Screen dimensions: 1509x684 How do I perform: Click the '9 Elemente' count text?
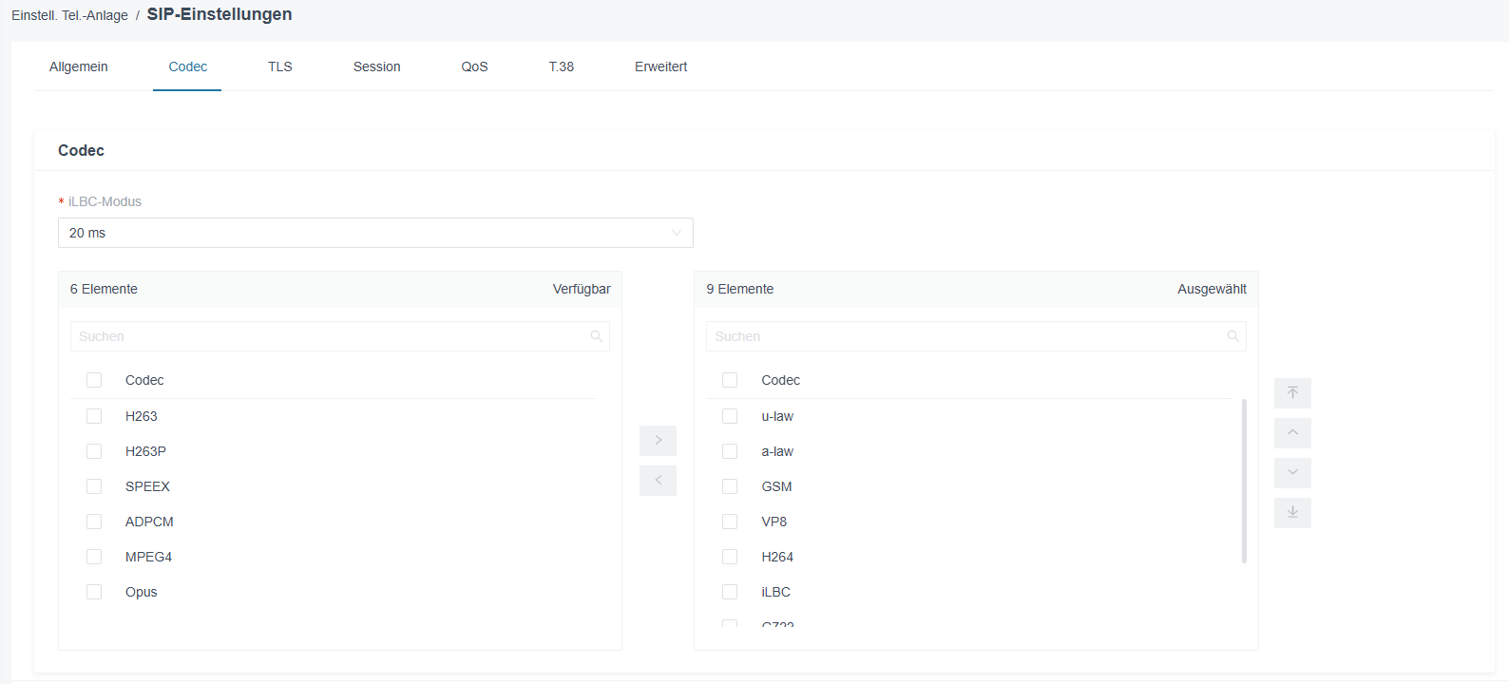pos(740,289)
